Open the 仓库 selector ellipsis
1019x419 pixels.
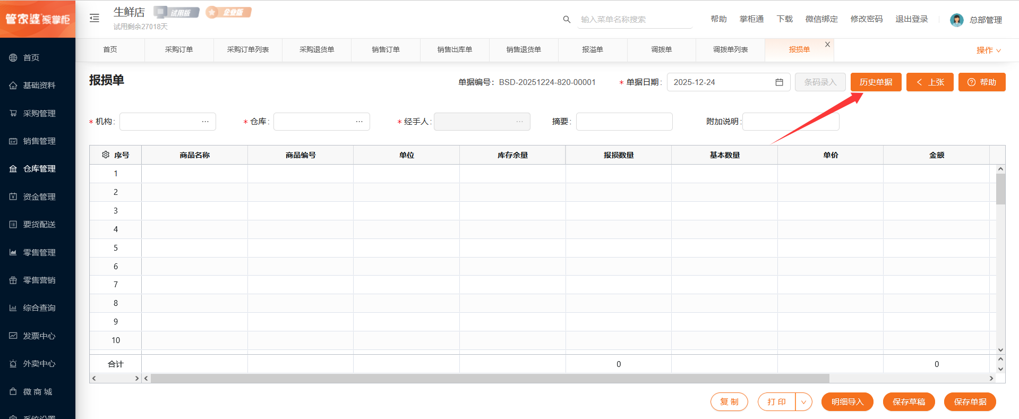[x=359, y=122]
